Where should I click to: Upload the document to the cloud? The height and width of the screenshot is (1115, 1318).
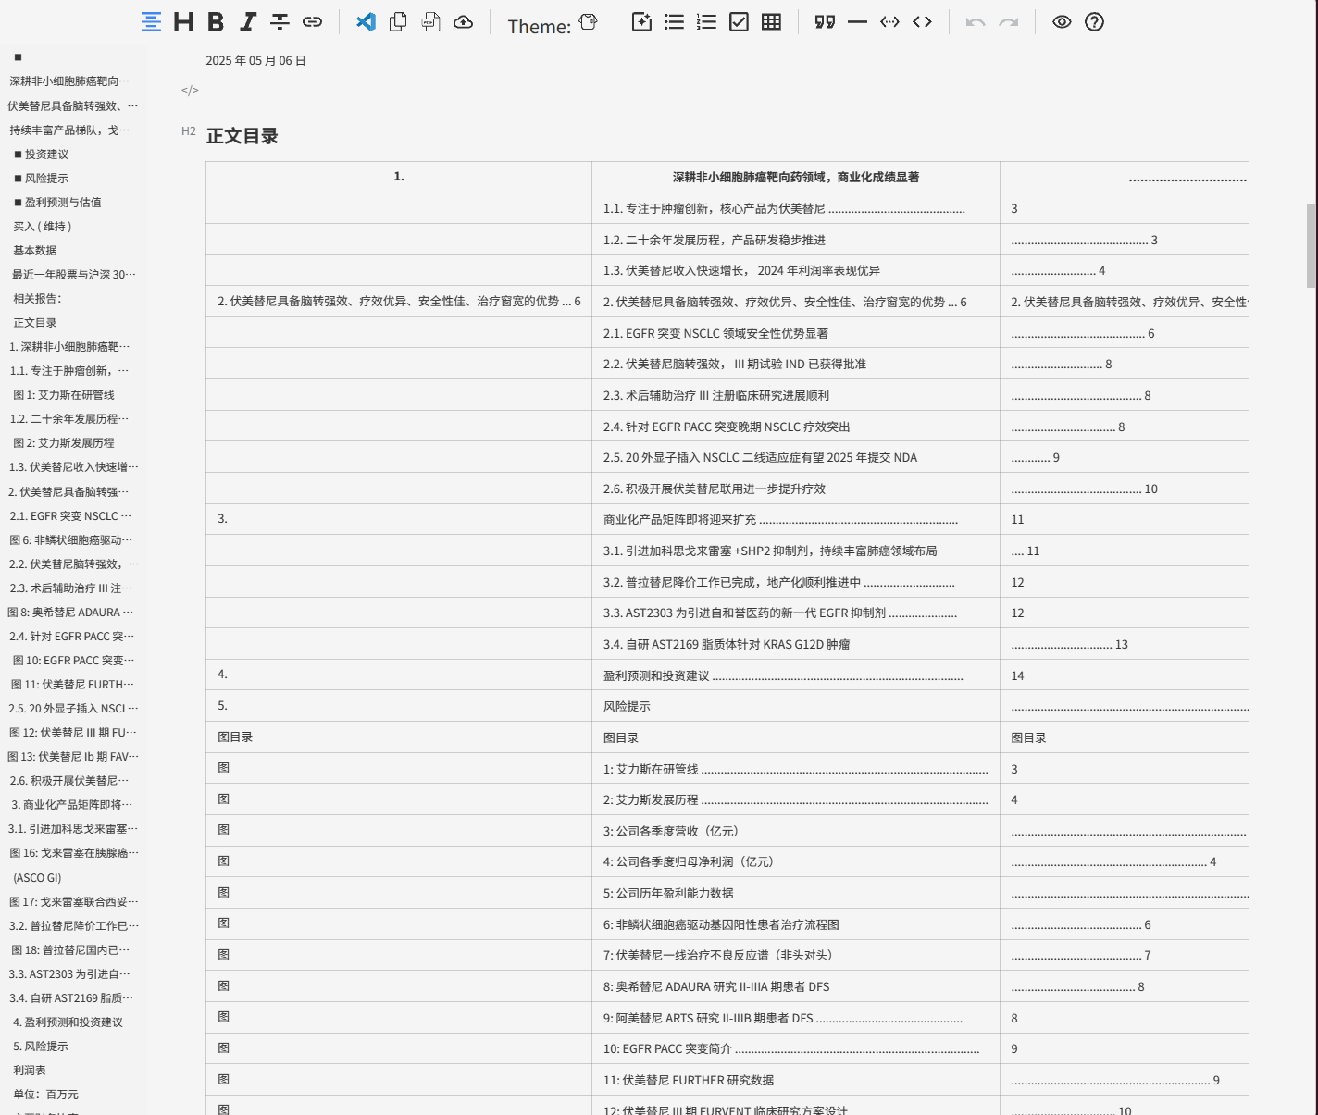click(x=463, y=22)
